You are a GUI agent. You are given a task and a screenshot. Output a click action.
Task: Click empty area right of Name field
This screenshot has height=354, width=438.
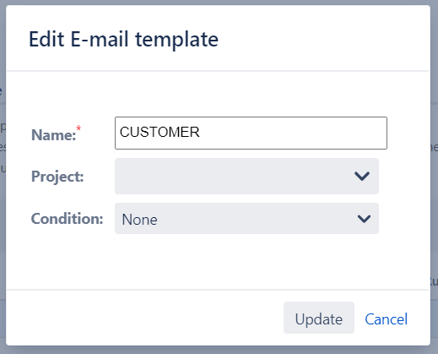pyautogui.click(x=408, y=133)
